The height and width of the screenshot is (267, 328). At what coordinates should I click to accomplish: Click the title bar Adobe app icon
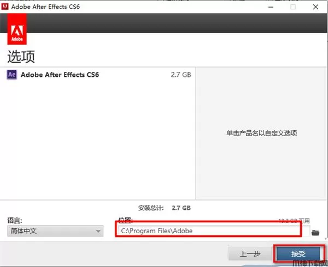click(4, 7)
